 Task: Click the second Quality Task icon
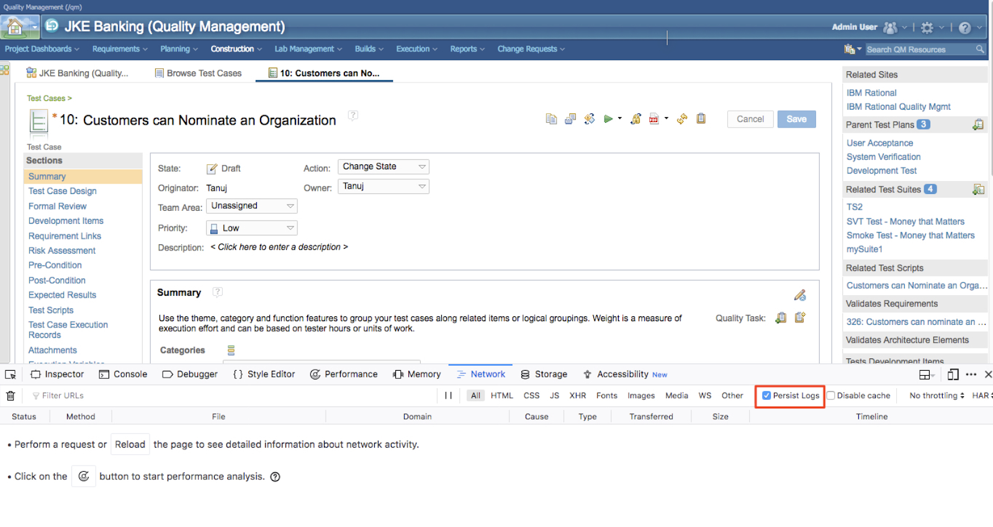click(x=800, y=317)
